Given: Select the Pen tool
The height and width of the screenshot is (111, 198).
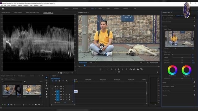Looking at the screenshot, I should (x=47, y=91).
